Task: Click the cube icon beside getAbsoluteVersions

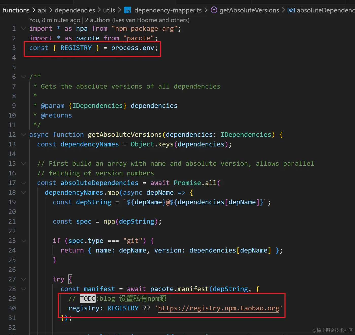Action: pos(214,10)
